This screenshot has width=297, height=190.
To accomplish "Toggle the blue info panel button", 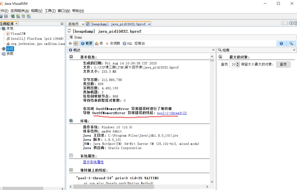I will coord(281,43).
